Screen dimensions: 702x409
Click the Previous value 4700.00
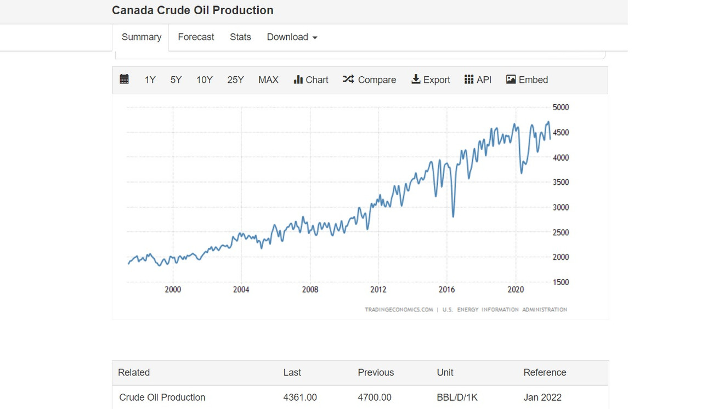coord(375,397)
